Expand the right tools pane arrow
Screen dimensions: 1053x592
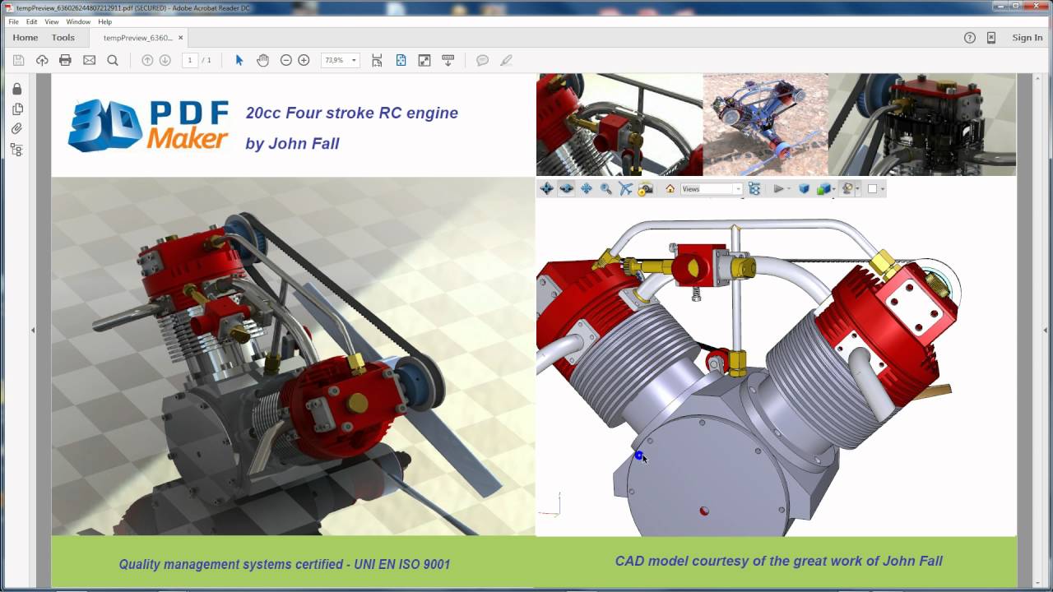1047,331
